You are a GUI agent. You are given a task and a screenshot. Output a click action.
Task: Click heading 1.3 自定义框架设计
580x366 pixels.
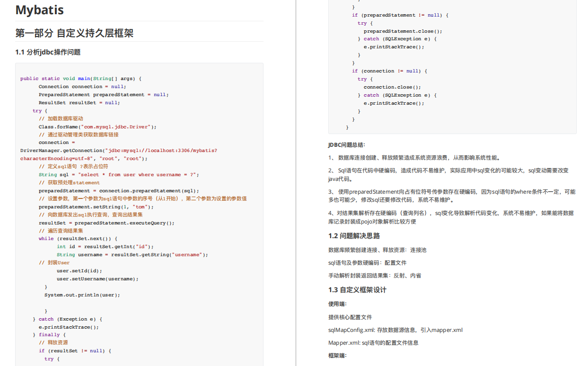(x=357, y=290)
